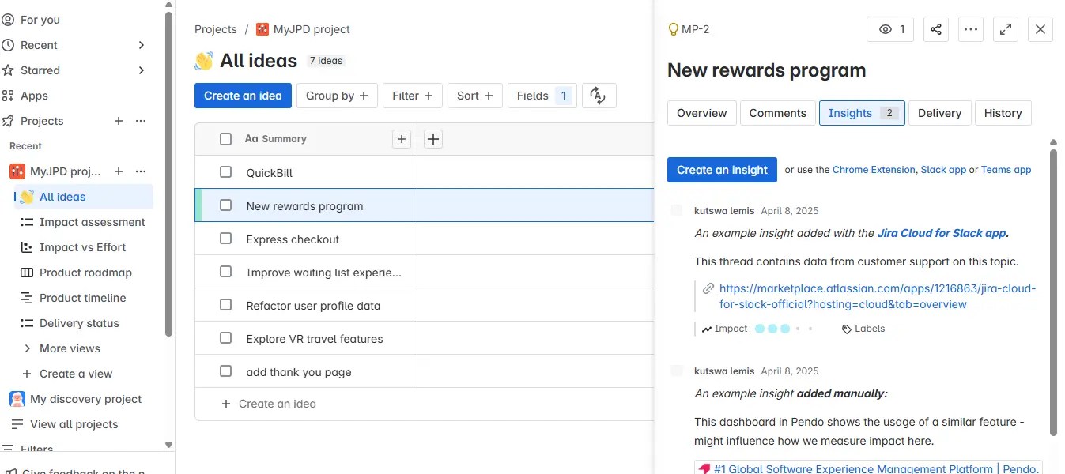
Task: Tick the QuickBill row checkbox
Action: pos(226,172)
